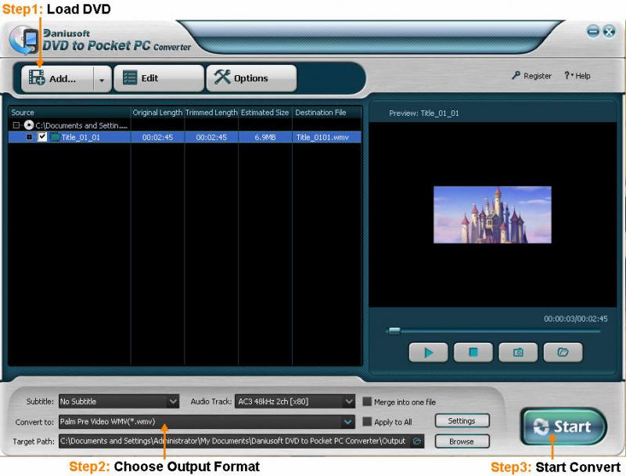This screenshot has width=626, height=476.
Task: Click the Browse button
Action: click(462, 441)
